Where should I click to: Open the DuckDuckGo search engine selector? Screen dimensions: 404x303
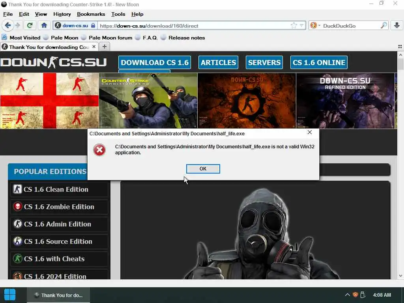coord(315,26)
